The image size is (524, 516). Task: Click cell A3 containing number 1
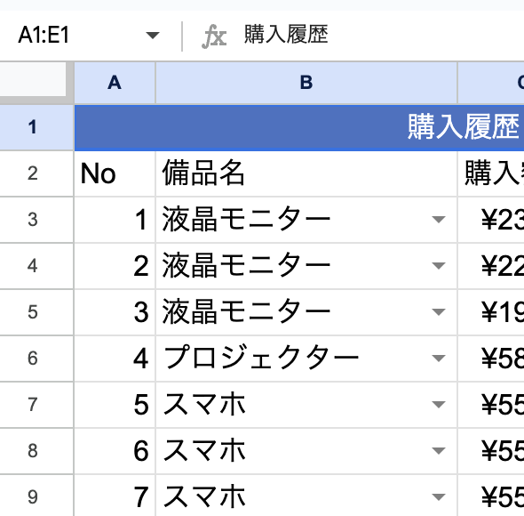[115, 220]
